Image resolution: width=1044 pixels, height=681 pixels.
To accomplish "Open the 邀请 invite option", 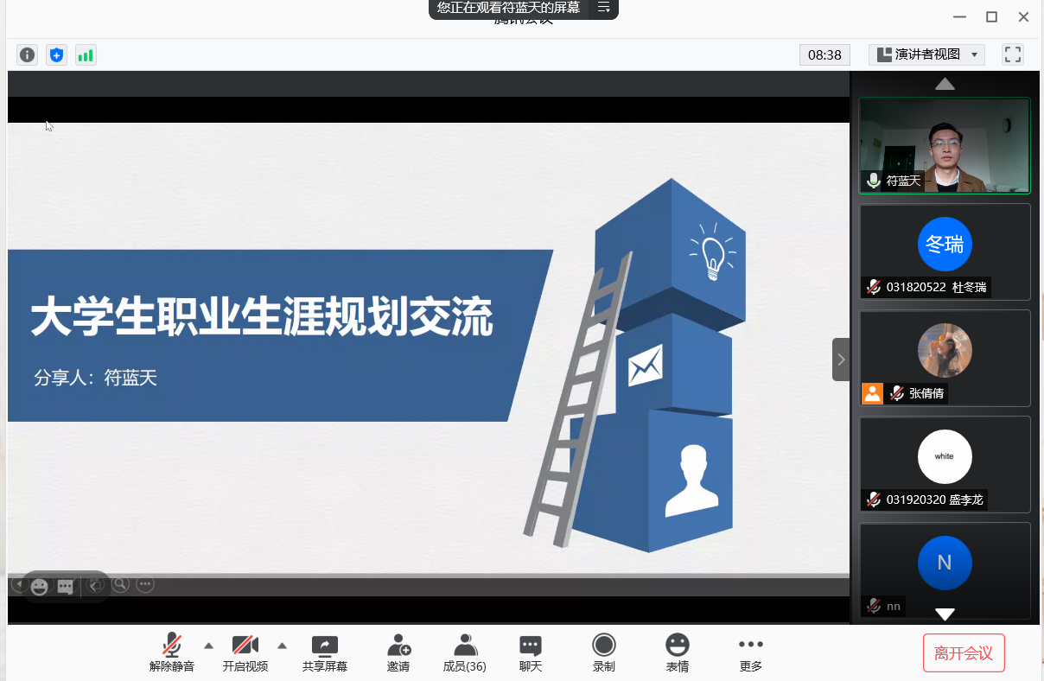I will coord(398,652).
